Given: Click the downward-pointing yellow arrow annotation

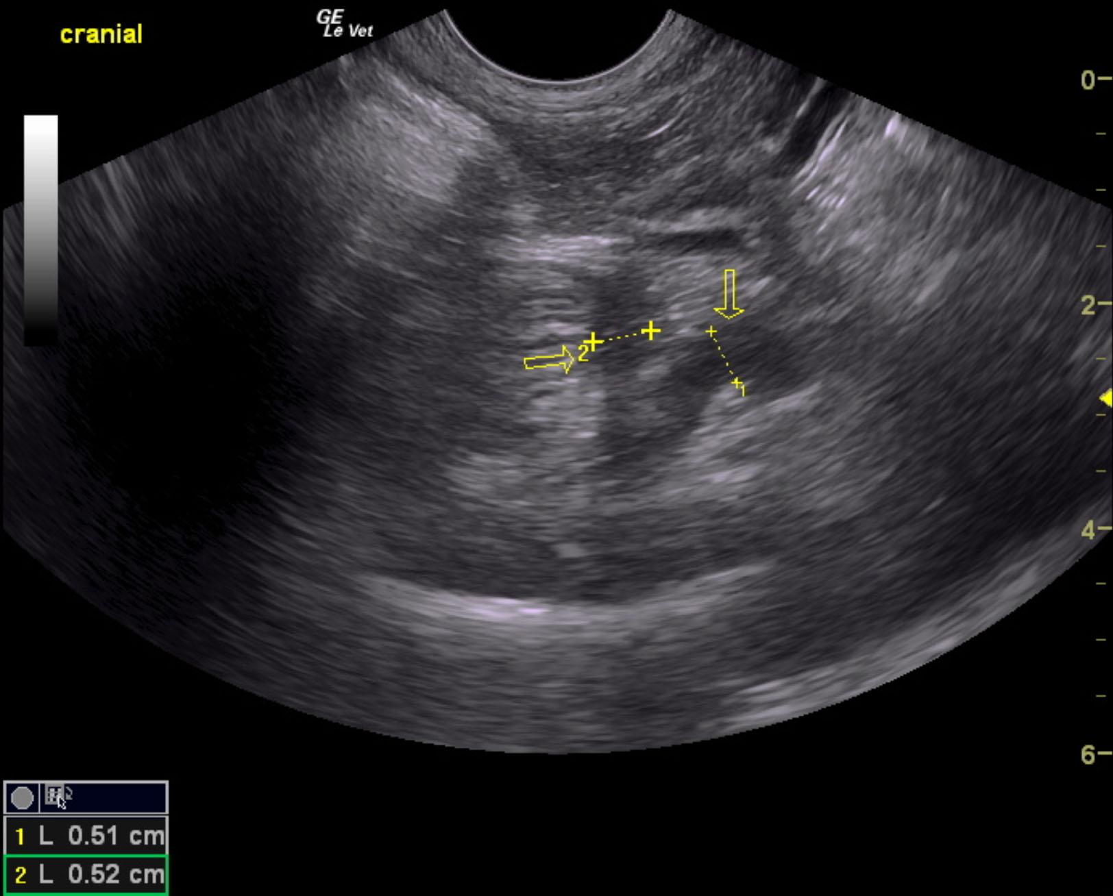Looking at the screenshot, I should (x=729, y=295).
